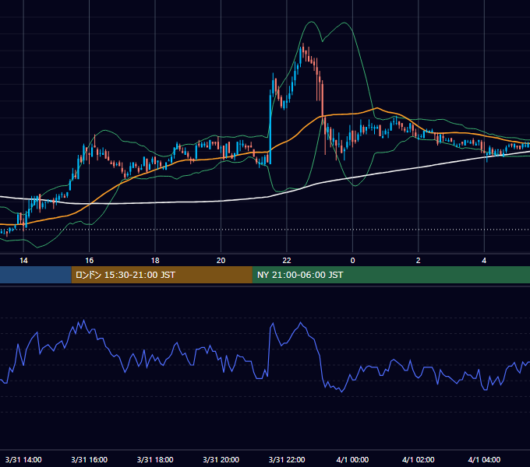
Task: Click the 4/1 04:00 date label
Action: coord(484,459)
